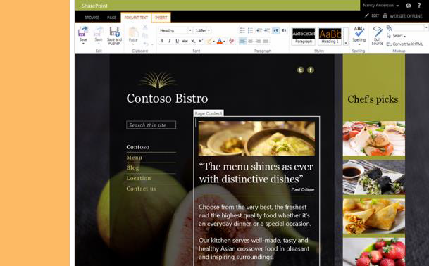
Task: Apply strikethrough formatting
Action: 185,41
